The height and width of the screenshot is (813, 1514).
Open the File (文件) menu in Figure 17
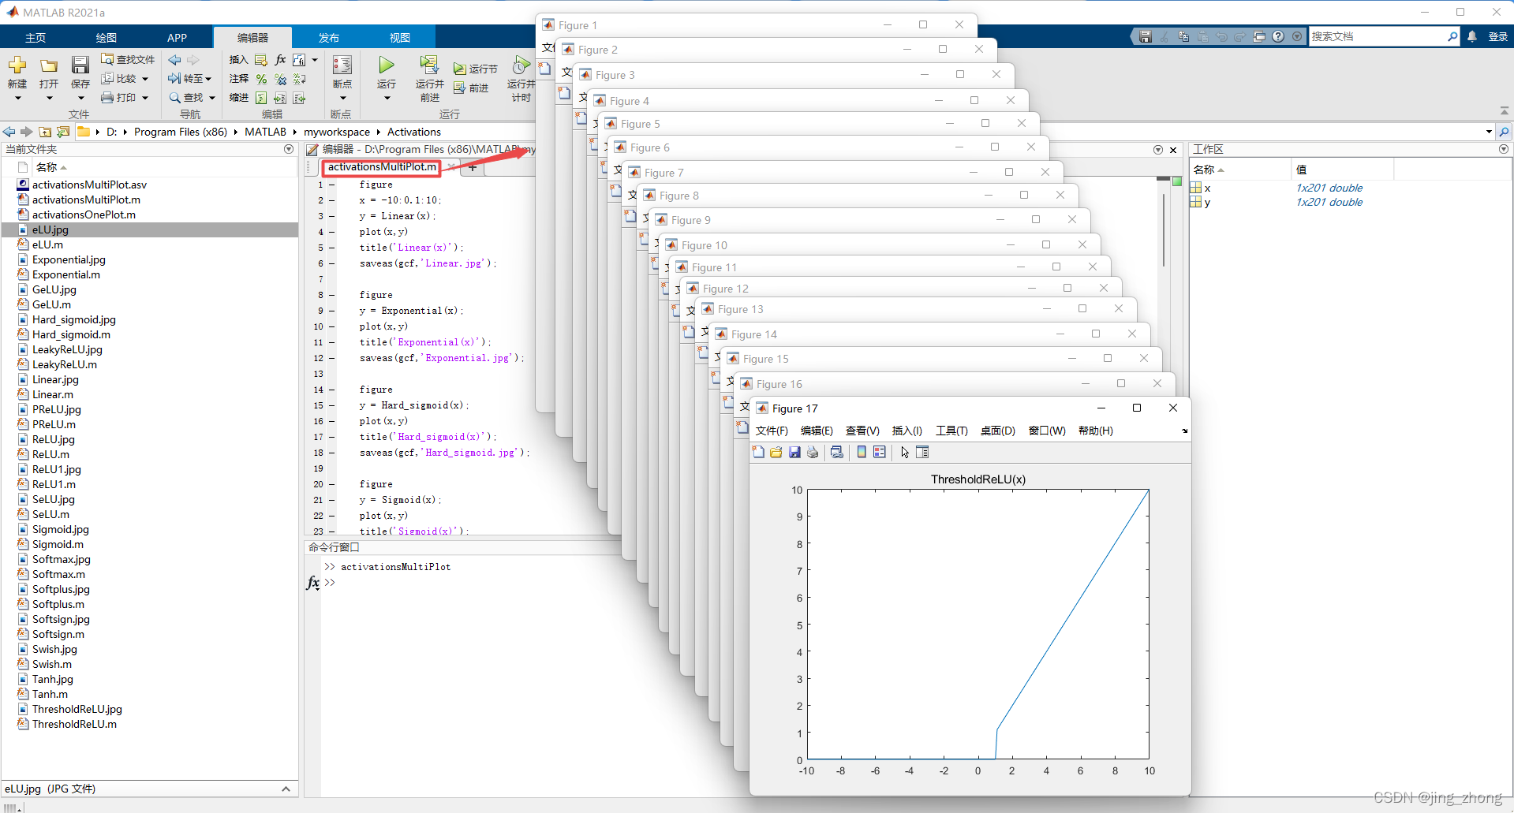point(772,431)
